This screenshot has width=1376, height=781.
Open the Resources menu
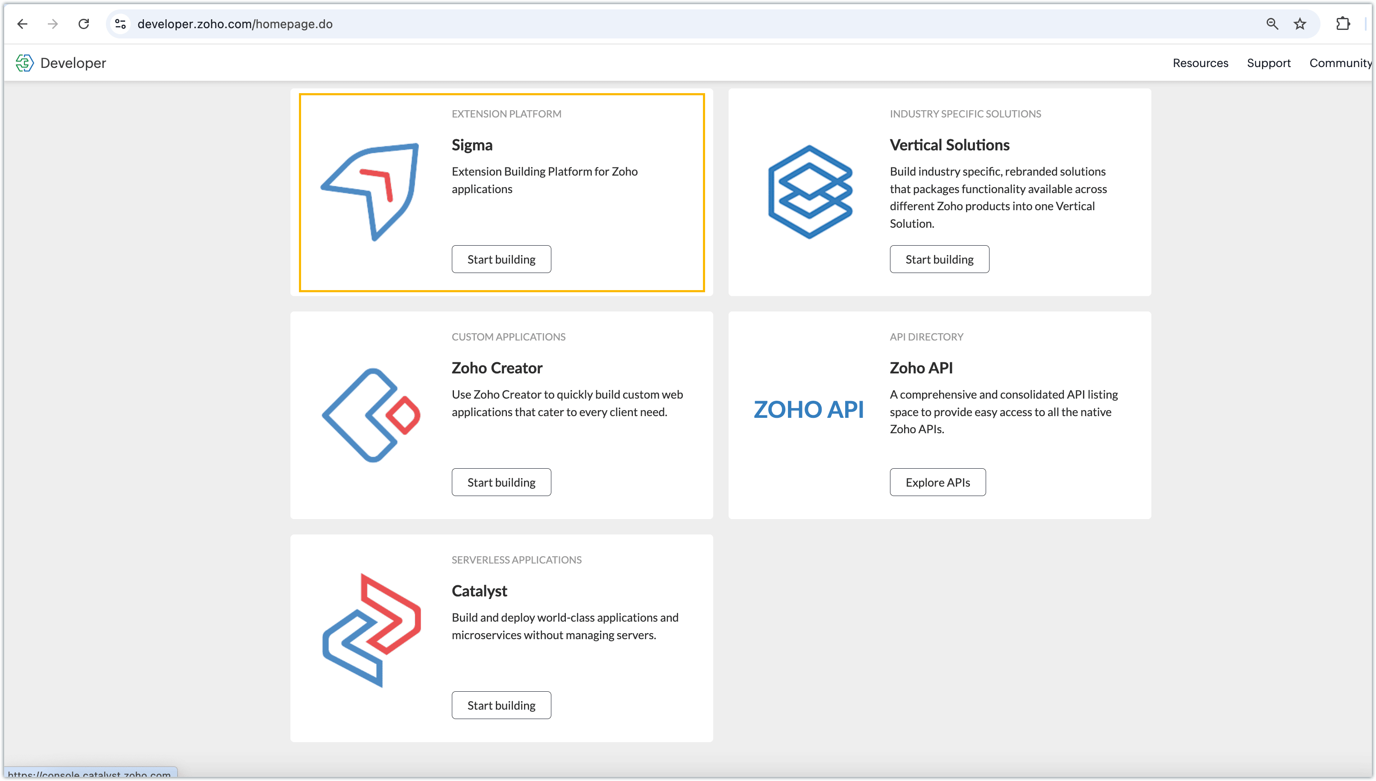coord(1200,63)
